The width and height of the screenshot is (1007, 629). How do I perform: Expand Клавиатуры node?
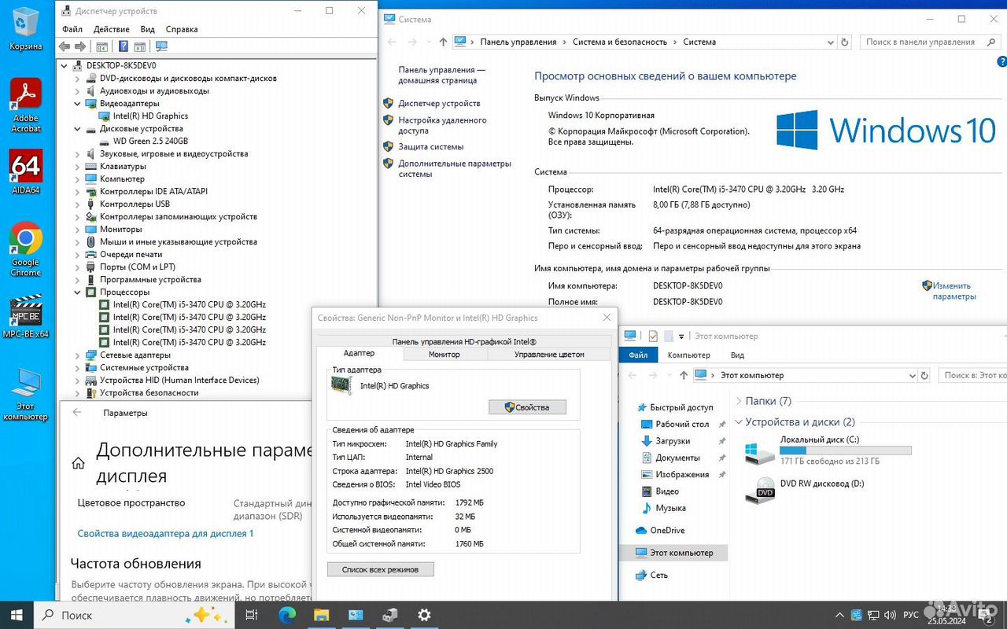77,166
